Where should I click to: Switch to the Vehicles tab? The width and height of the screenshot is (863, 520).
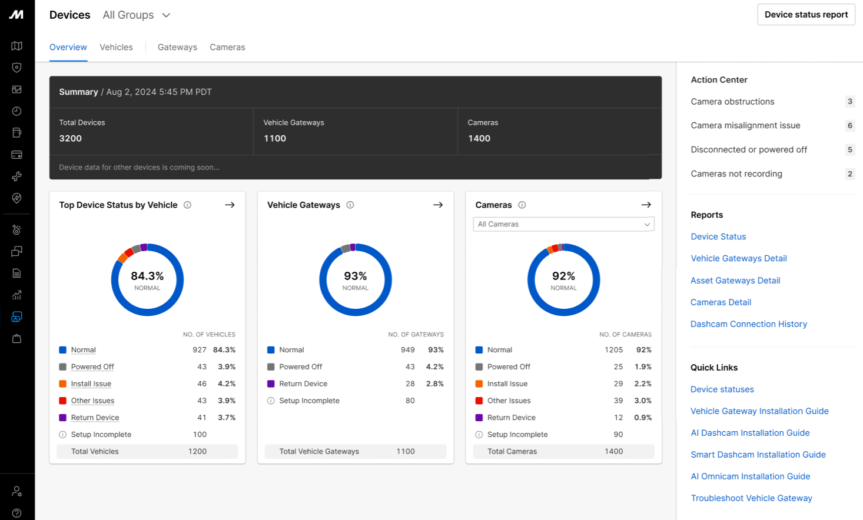point(116,47)
